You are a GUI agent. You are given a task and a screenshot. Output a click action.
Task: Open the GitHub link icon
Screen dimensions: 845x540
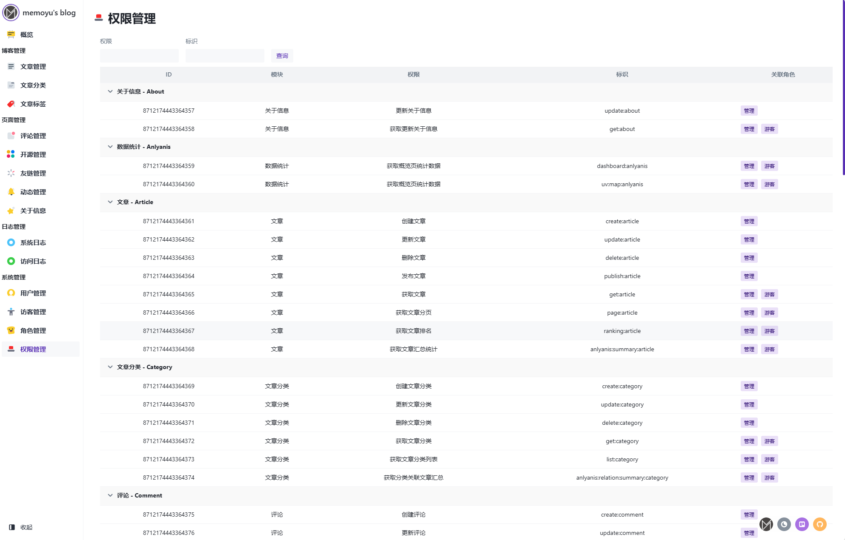pyautogui.click(x=819, y=524)
